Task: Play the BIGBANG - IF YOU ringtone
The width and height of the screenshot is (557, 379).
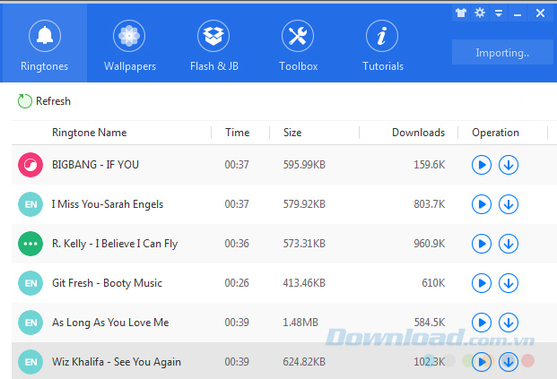Action: pyautogui.click(x=482, y=165)
